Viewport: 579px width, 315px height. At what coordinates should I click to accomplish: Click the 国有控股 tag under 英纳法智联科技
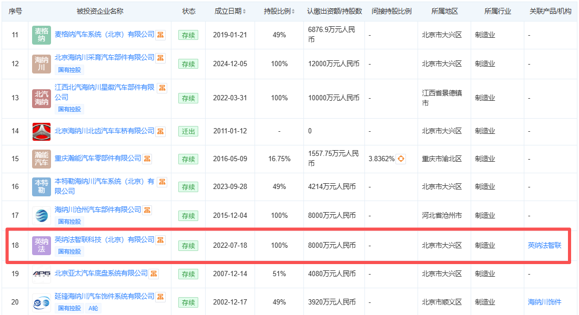click(x=69, y=251)
